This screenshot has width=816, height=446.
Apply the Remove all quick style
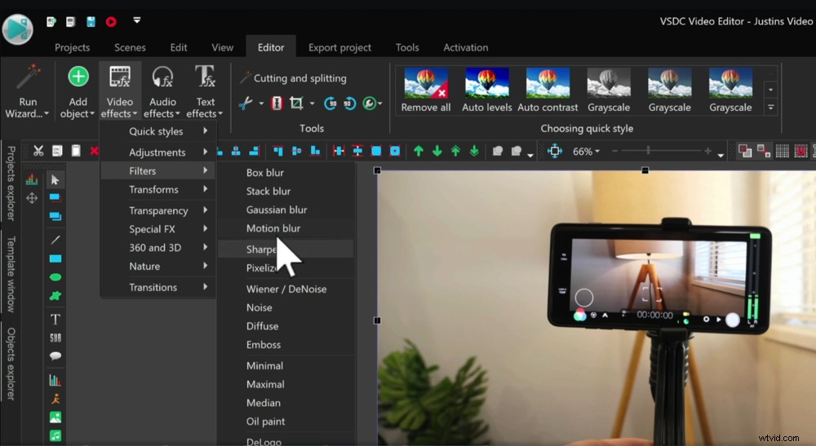tap(426, 90)
